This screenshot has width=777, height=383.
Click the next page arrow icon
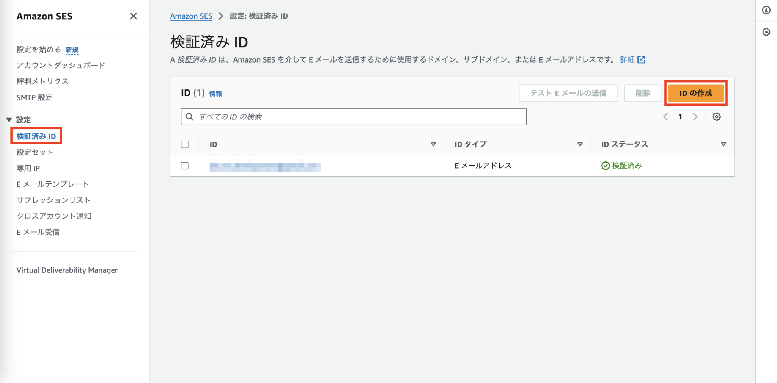click(695, 117)
